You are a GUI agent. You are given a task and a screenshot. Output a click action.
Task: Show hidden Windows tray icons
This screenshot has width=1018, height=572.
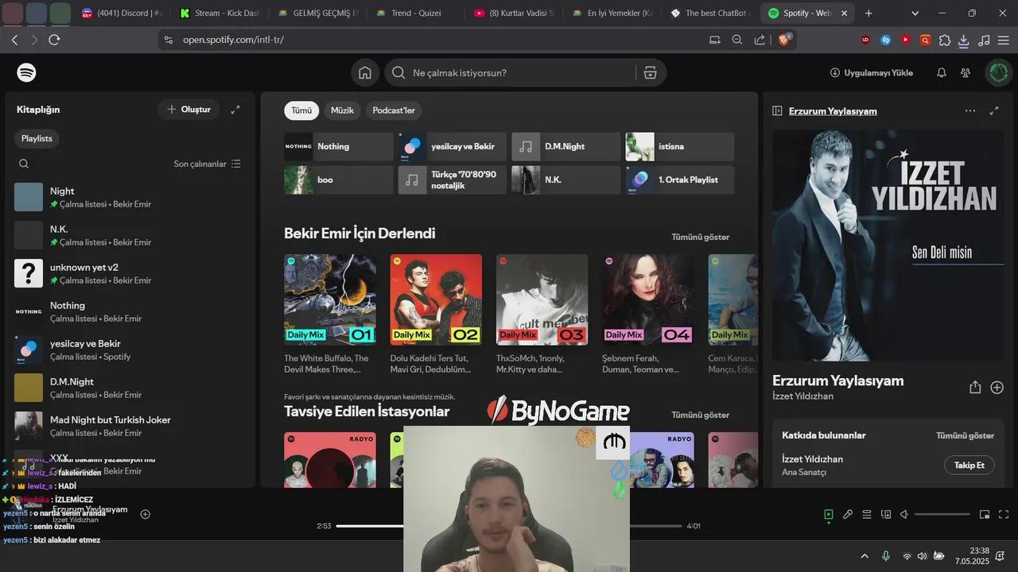[x=865, y=556]
